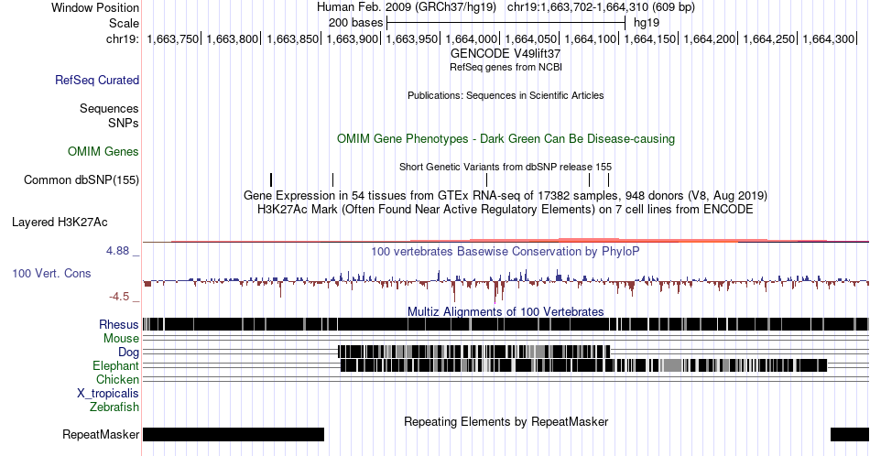The height and width of the screenshot is (456, 870).
Task: Click the OMIM Genes track label
Action: tap(103, 151)
